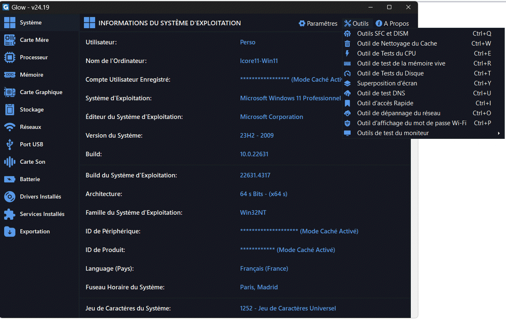The height and width of the screenshot is (320, 506).
Task: Click Français (France) language value
Action: pos(264,269)
